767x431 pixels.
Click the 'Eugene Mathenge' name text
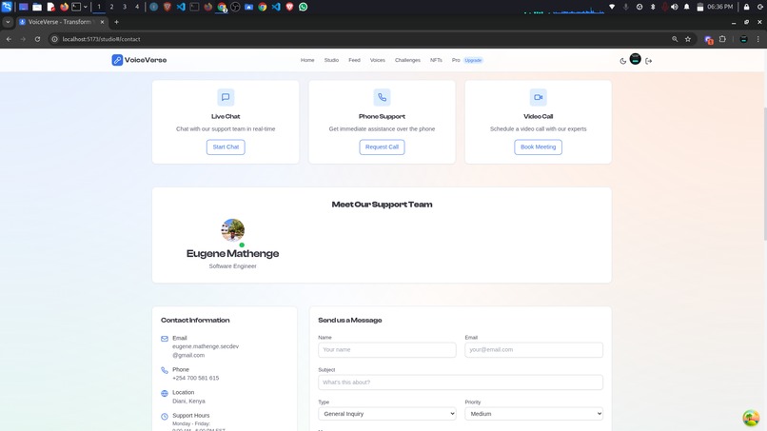(x=233, y=253)
